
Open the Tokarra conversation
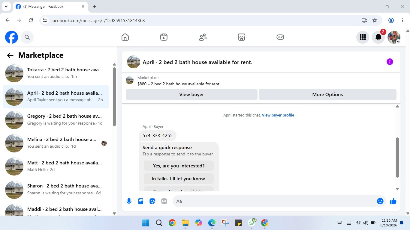pyautogui.click(x=56, y=73)
